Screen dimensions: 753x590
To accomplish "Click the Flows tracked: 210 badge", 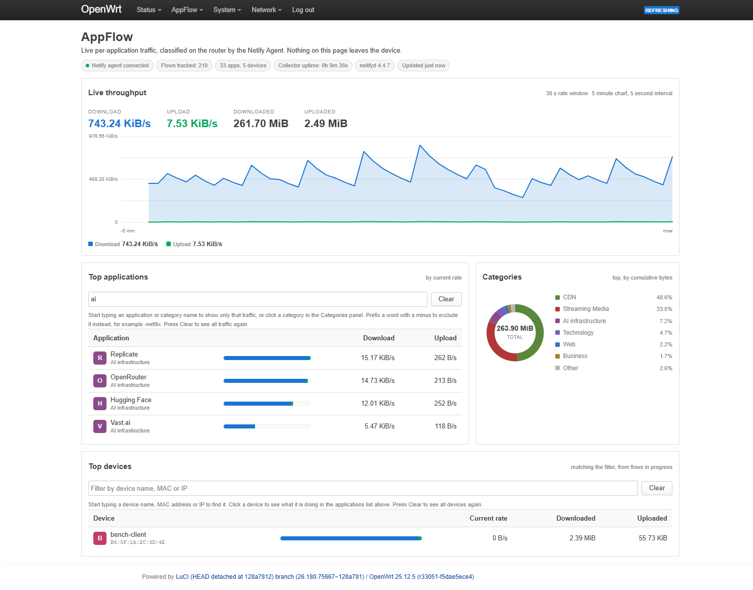I will (185, 66).
